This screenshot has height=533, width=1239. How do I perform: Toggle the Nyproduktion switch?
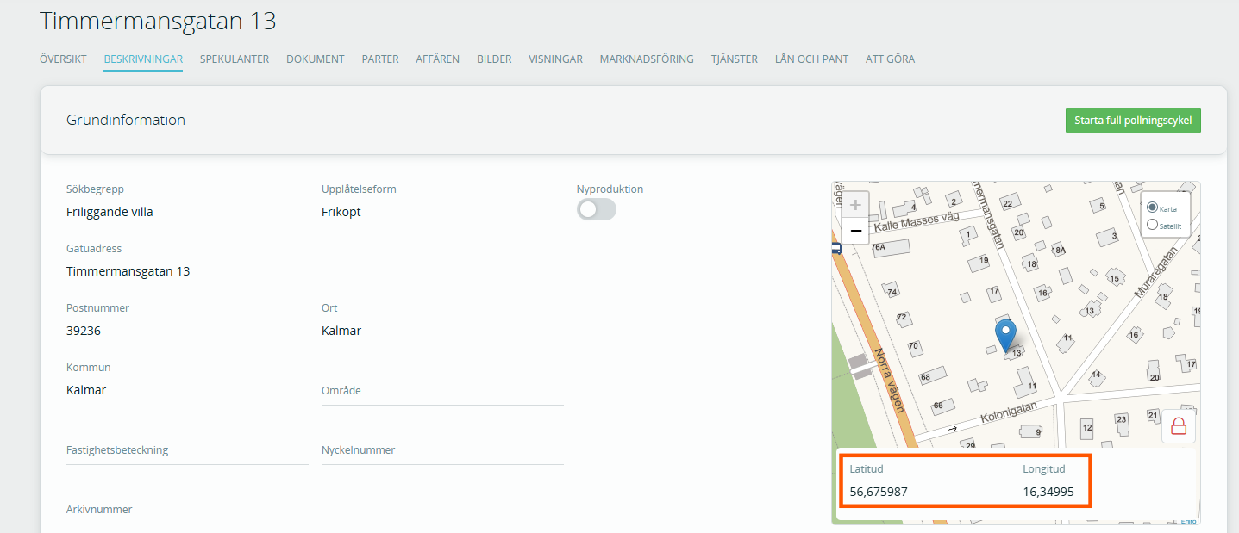tap(597, 209)
